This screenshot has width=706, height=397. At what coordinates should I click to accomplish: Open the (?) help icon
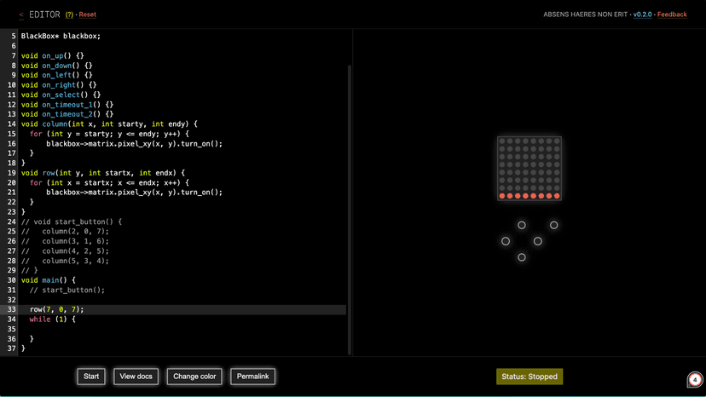pos(69,14)
